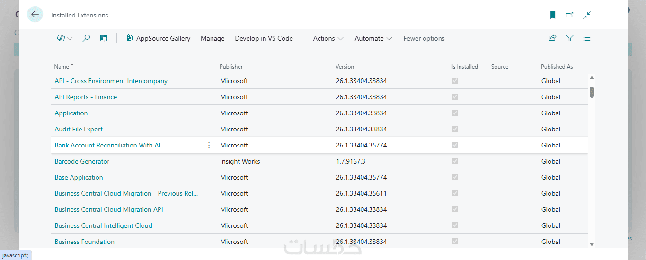Screen dimensions: 646x260
Task: Toggle Is Installed checkbox for Audit File Export
Action: click(455, 129)
